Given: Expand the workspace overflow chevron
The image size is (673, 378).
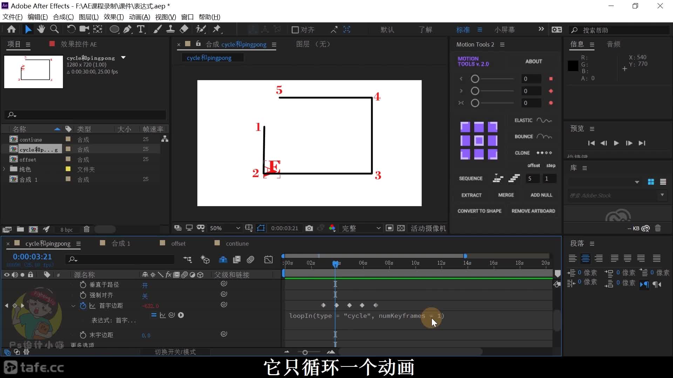Looking at the screenshot, I should point(541,29).
